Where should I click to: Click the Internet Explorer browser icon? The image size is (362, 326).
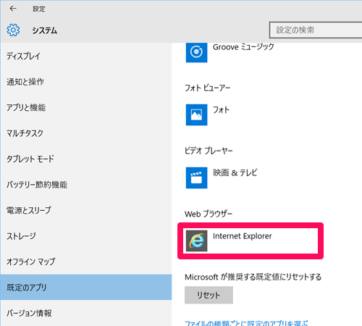click(196, 241)
